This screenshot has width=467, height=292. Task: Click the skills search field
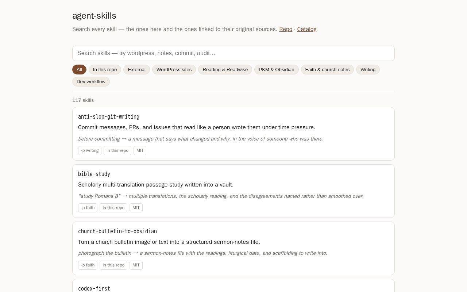[x=233, y=53]
